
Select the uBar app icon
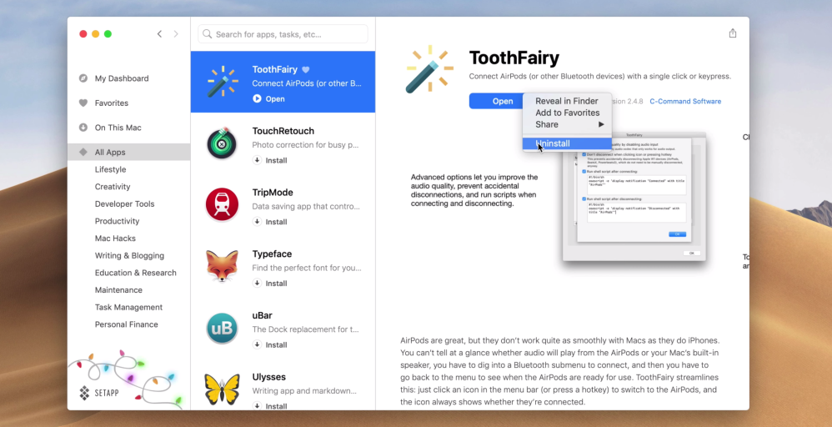[x=223, y=328]
